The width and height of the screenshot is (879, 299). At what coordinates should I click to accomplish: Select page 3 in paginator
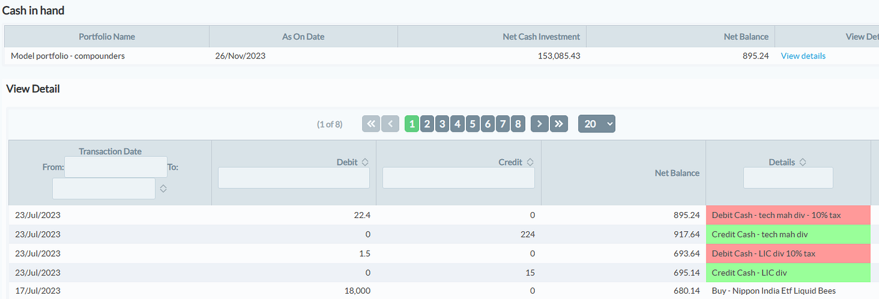[x=442, y=124]
